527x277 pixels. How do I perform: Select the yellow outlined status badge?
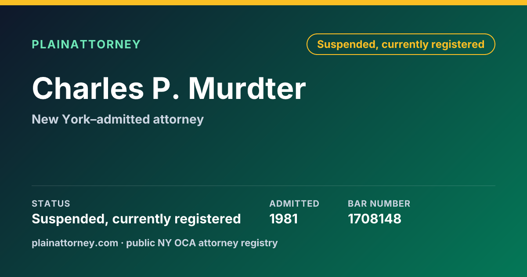tap(401, 44)
